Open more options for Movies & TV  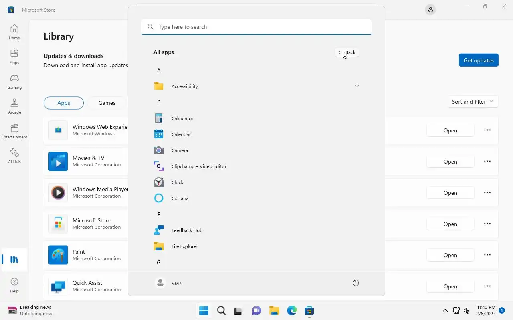pos(487,161)
